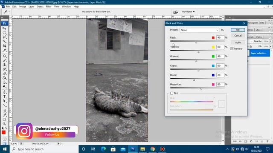This screenshot has width=273, height=153.
Task: Open the Layer menu
Action: point(31,7)
